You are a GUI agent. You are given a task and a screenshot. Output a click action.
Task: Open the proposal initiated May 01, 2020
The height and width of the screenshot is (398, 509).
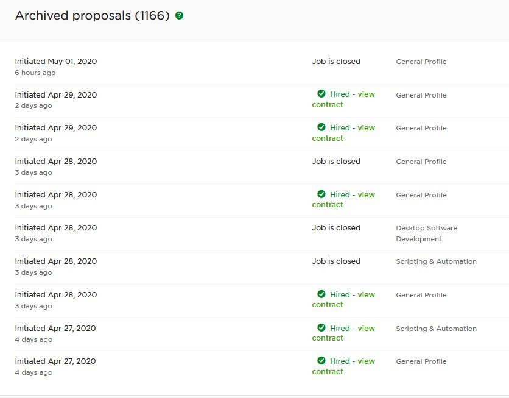click(x=56, y=62)
